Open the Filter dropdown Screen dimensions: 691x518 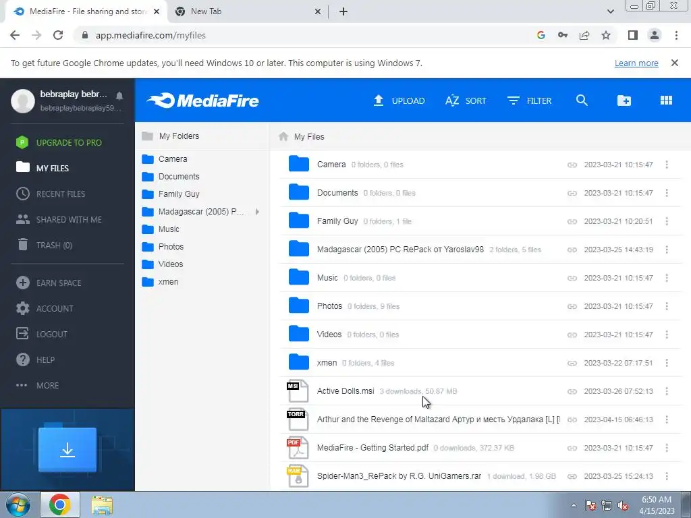click(x=529, y=100)
